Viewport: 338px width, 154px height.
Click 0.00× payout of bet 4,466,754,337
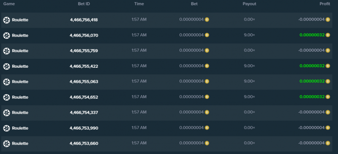[249, 112]
